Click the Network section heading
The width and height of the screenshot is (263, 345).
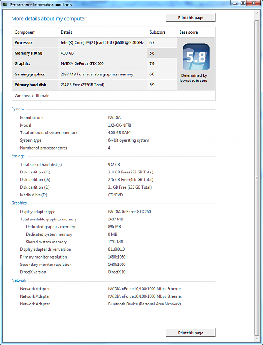point(19,280)
